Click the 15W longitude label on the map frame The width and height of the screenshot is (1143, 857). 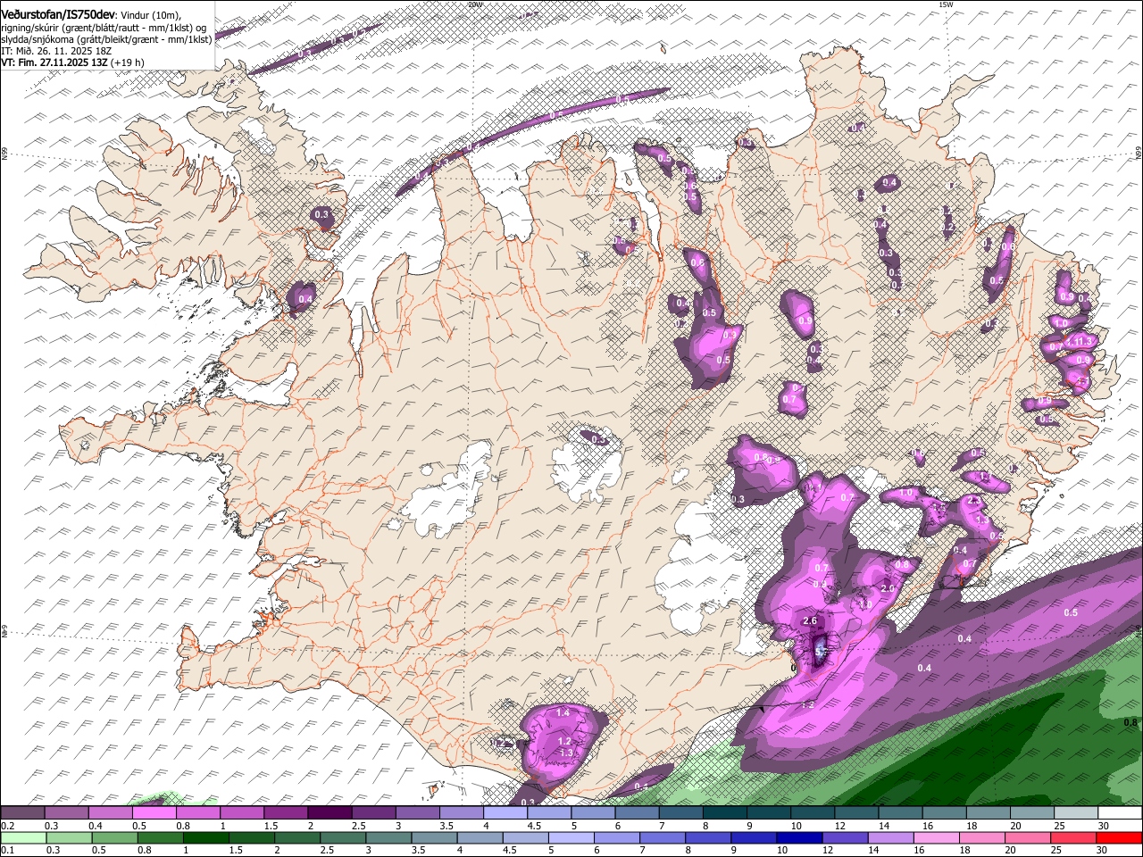click(946, 4)
